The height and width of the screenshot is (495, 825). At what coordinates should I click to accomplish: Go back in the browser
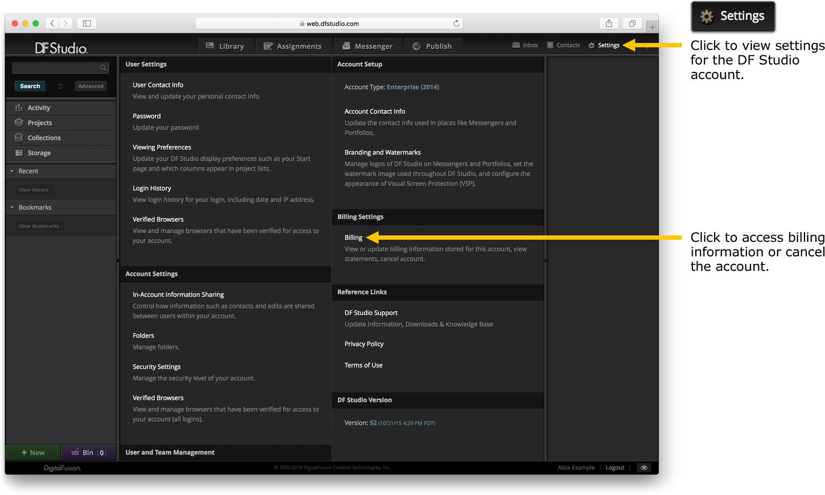point(52,23)
